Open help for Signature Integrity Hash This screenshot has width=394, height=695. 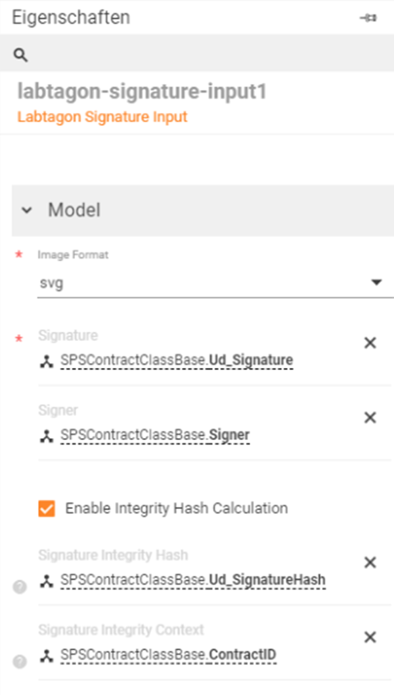(x=20, y=588)
